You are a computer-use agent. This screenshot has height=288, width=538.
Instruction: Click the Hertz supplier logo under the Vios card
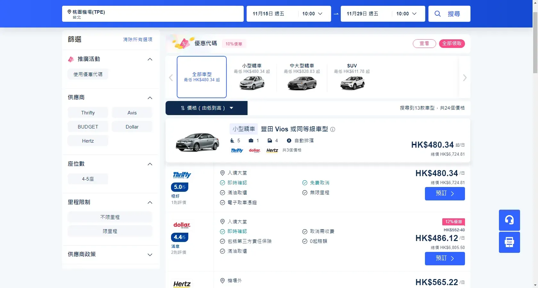coord(272,150)
